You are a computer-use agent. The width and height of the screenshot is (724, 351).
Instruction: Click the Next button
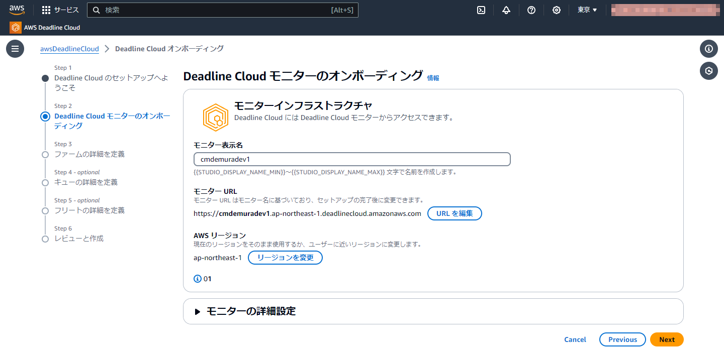[666, 339]
